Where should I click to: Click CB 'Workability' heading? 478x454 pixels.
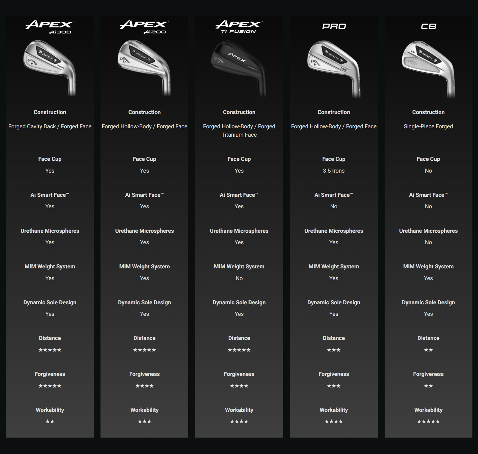tap(428, 410)
